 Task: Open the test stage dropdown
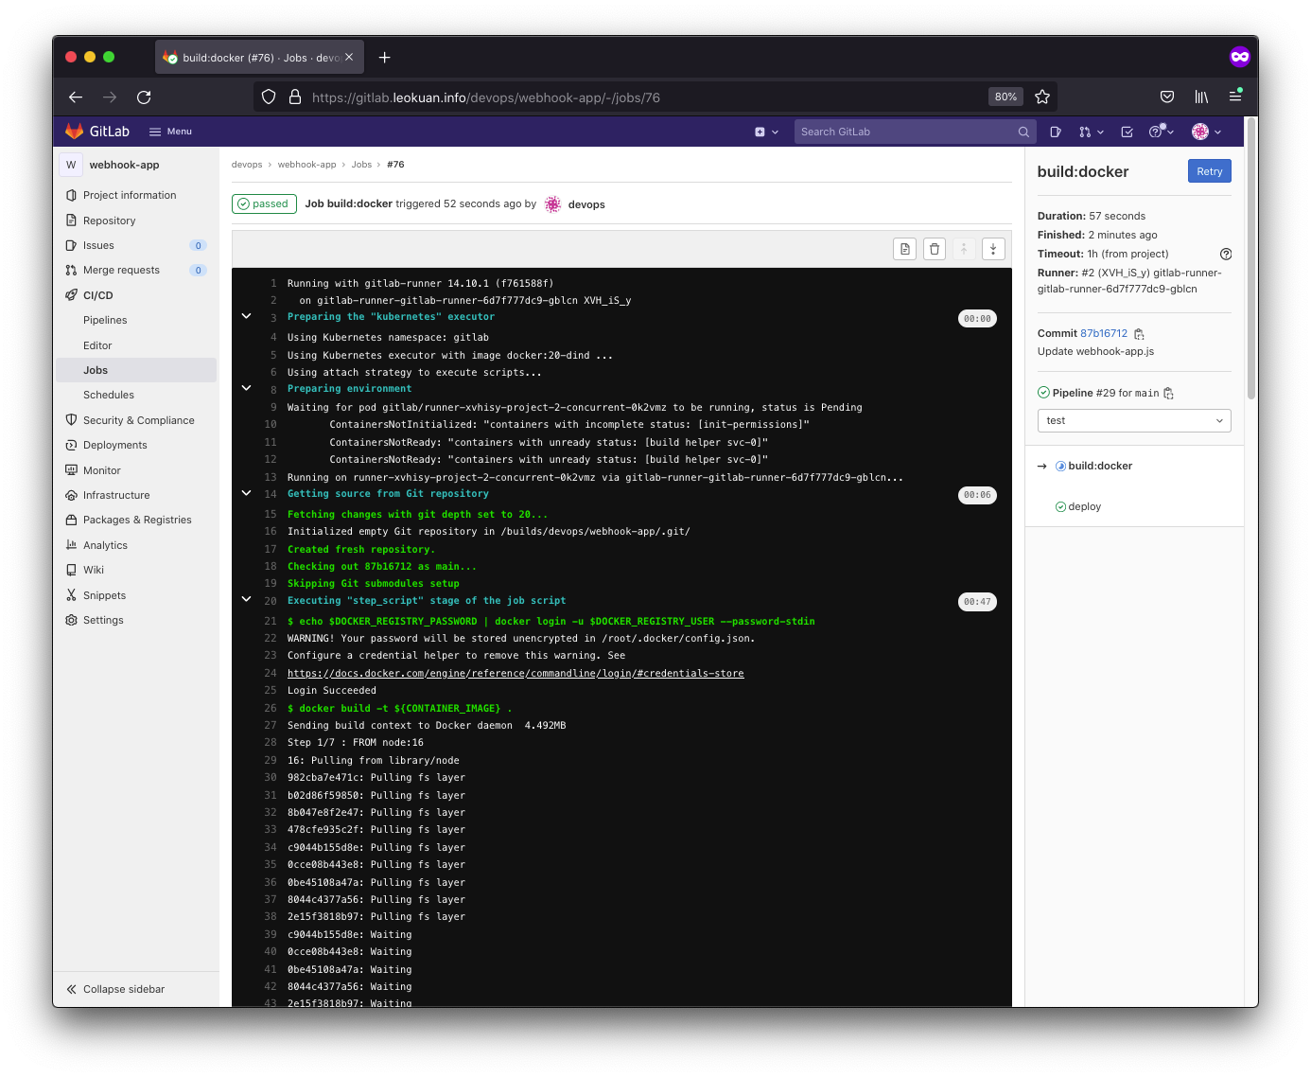point(1134,420)
